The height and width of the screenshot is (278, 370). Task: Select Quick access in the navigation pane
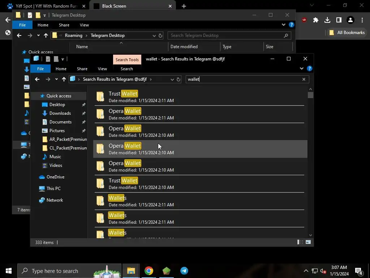59,96
